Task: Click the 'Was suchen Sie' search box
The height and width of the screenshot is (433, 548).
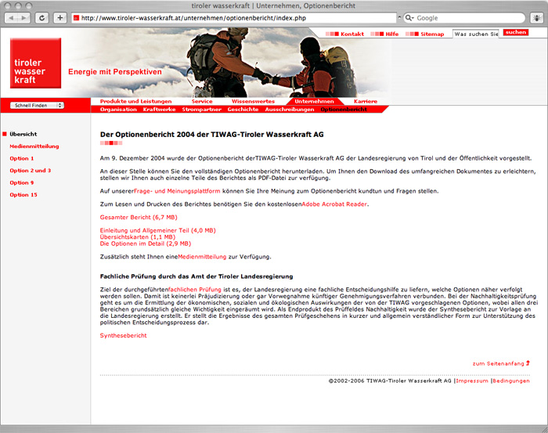Action: tap(476, 34)
